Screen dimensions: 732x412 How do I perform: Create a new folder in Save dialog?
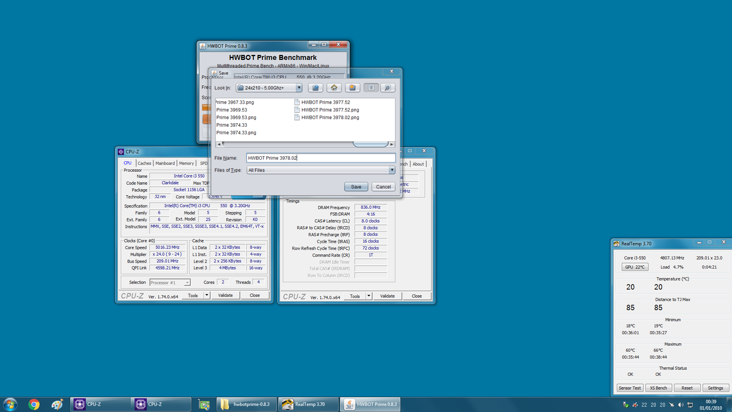pyautogui.click(x=353, y=88)
